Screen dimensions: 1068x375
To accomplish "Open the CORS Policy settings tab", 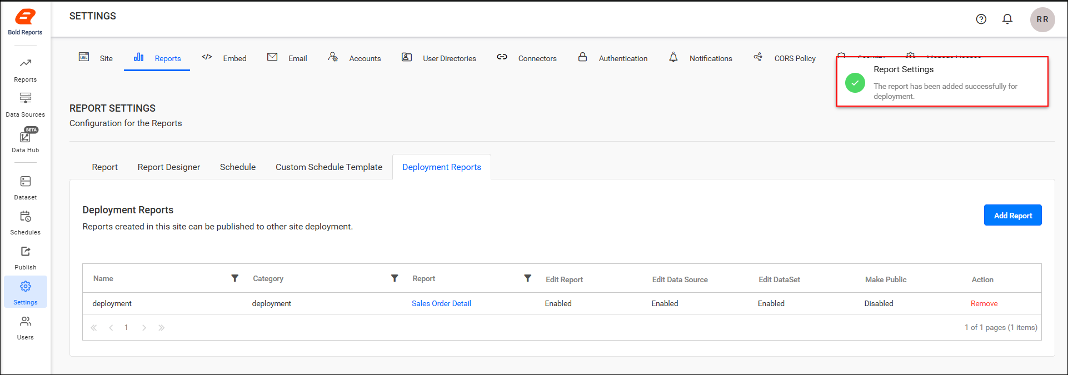I will pyautogui.click(x=785, y=58).
